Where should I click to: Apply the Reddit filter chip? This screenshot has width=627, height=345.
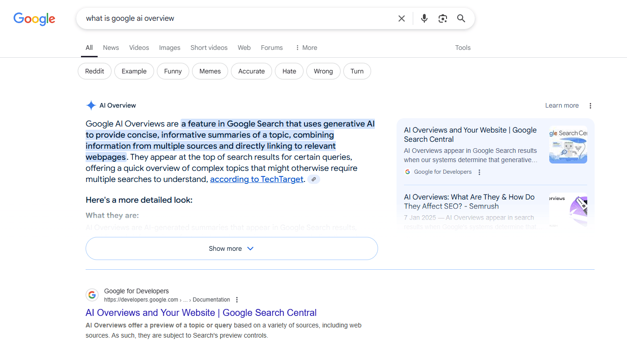pos(95,71)
